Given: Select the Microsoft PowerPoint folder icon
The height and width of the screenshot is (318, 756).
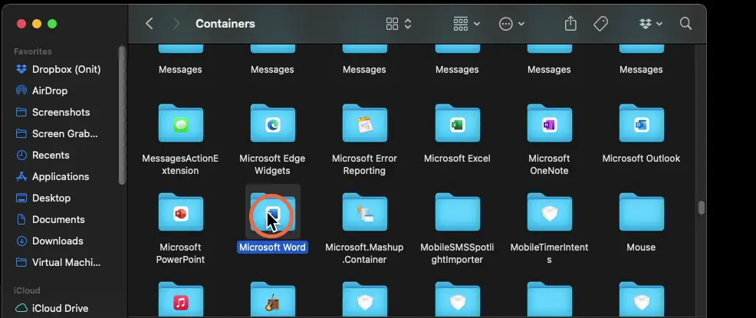Looking at the screenshot, I should [180, 212].
